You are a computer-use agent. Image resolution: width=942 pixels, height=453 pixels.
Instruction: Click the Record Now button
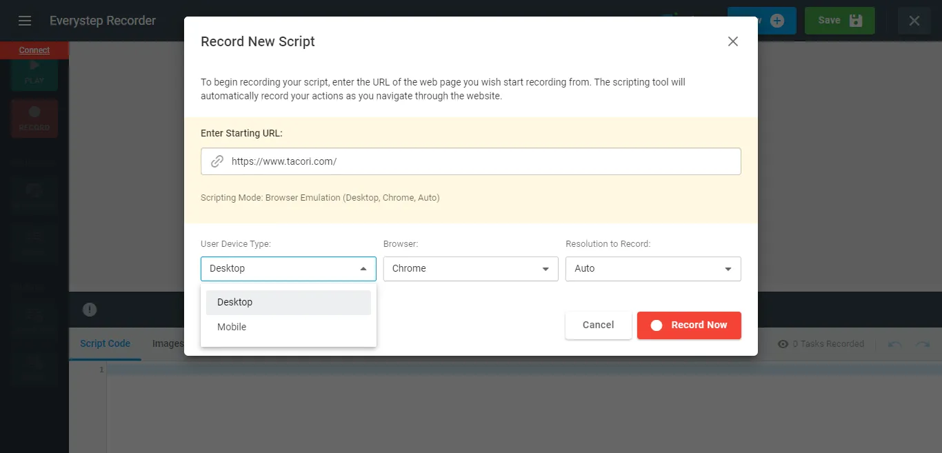689,325
